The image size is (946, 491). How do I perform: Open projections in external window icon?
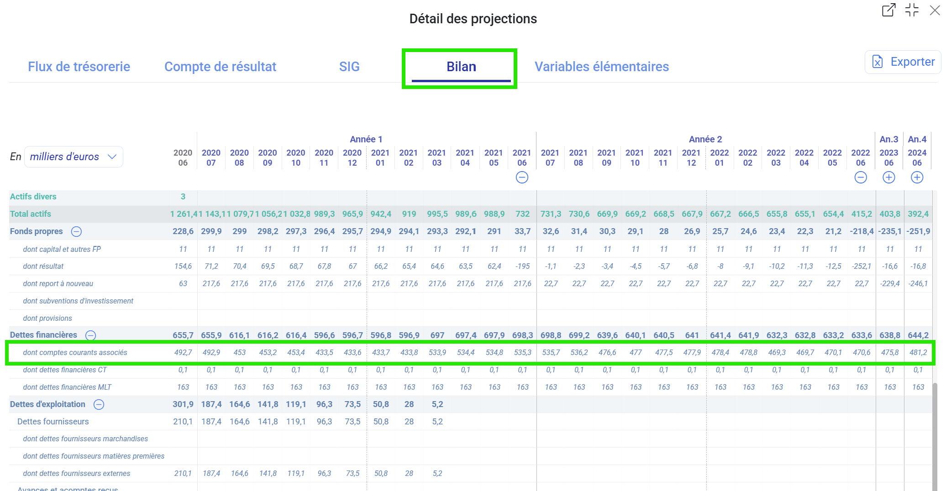[x=888, y=10]
